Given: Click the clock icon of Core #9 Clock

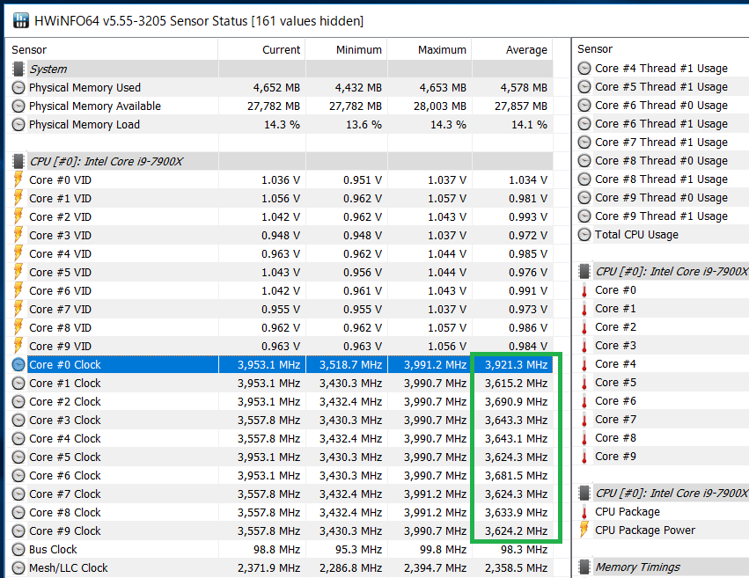Looking at the screenshot, I should (18, 530).
